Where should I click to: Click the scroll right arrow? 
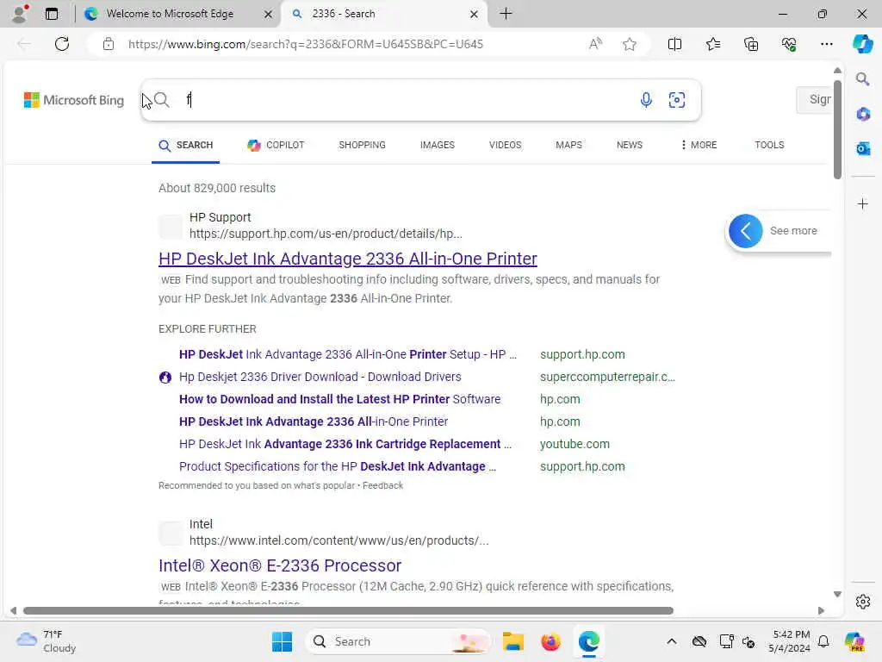821,611
